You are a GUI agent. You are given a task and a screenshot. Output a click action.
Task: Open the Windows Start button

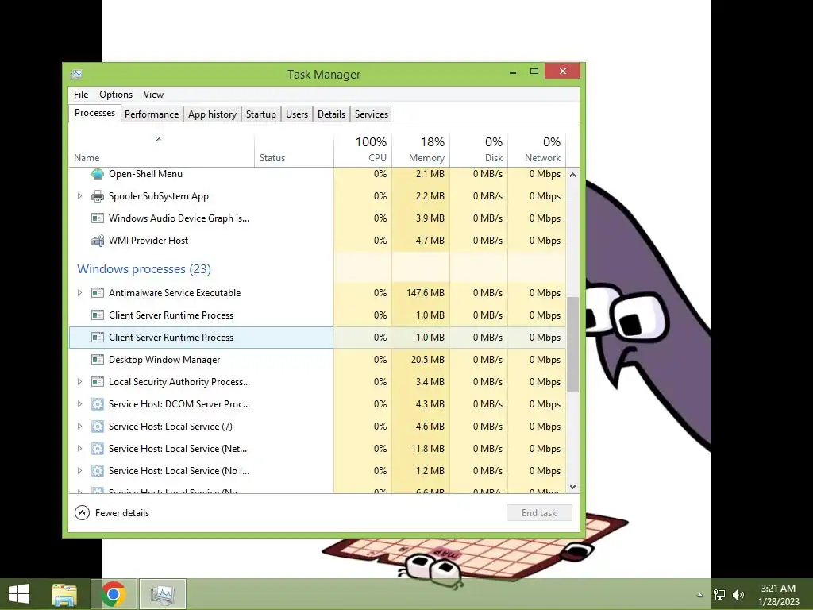19,594
